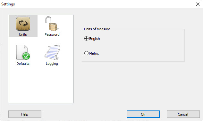Switch to the Logging settings label
Viewport: 203px width, 121px height.
52,64
